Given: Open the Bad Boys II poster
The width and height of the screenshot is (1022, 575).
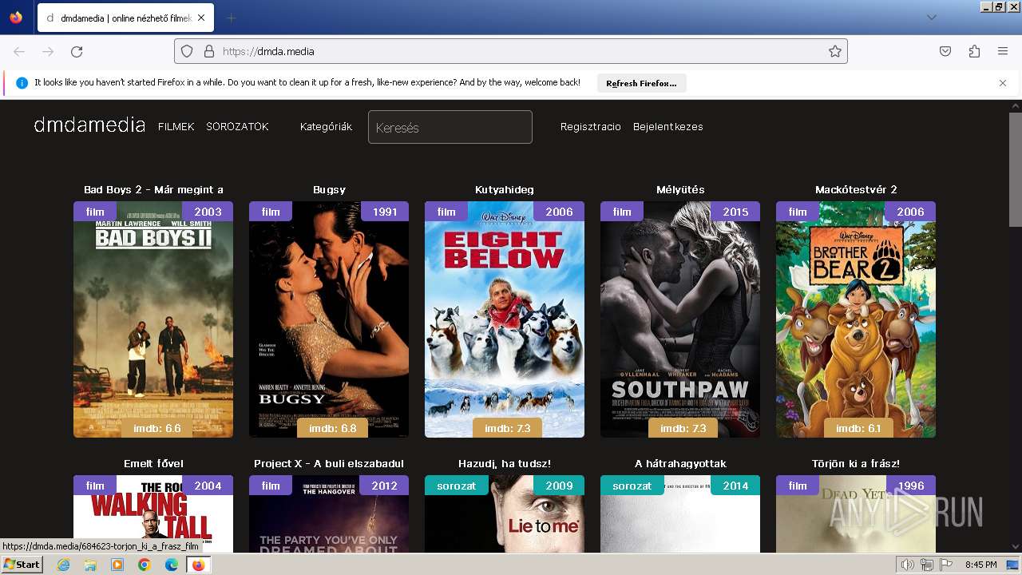Looking at the screenshot, I should (x=153, y=319).
